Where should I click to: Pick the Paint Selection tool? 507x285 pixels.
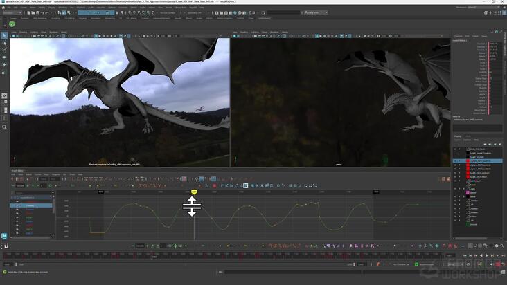4,50
